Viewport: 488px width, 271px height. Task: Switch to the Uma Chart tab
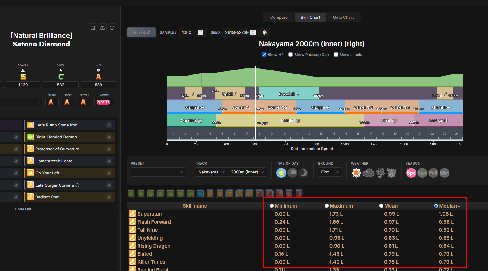343,17
